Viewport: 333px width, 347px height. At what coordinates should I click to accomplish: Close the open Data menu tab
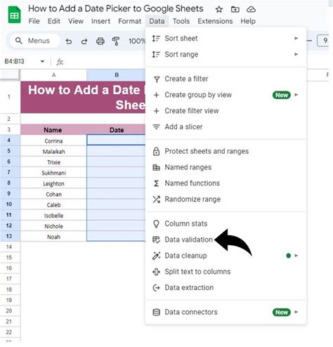pos(157,21)
